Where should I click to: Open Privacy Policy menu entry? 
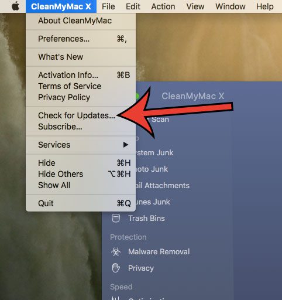(81, 97)
